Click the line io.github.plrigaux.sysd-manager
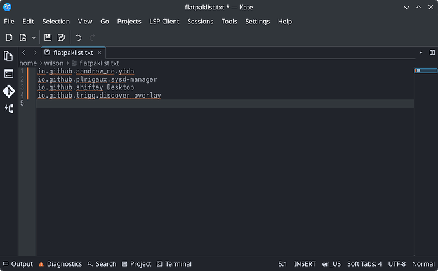 (97, 80)
